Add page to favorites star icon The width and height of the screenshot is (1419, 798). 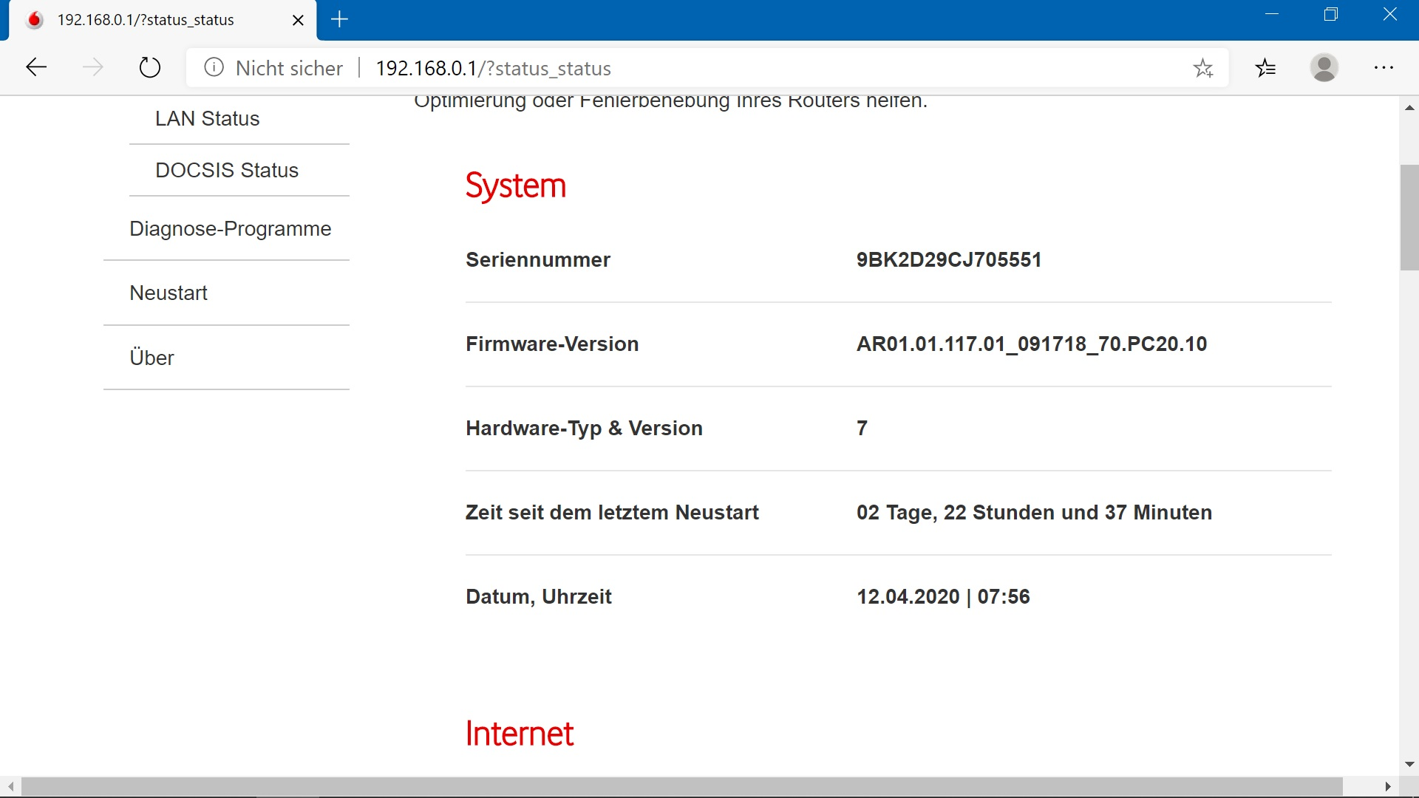pyautogui.click(x=1203, y=68)
